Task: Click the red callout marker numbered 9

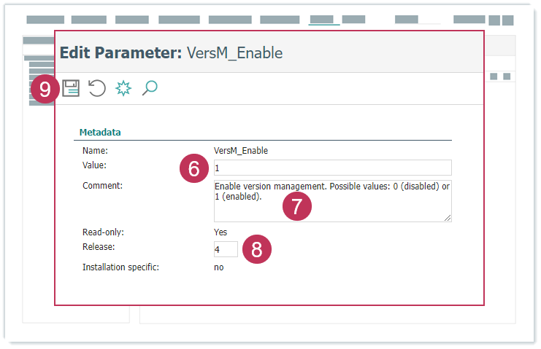Action: [45, 90]
